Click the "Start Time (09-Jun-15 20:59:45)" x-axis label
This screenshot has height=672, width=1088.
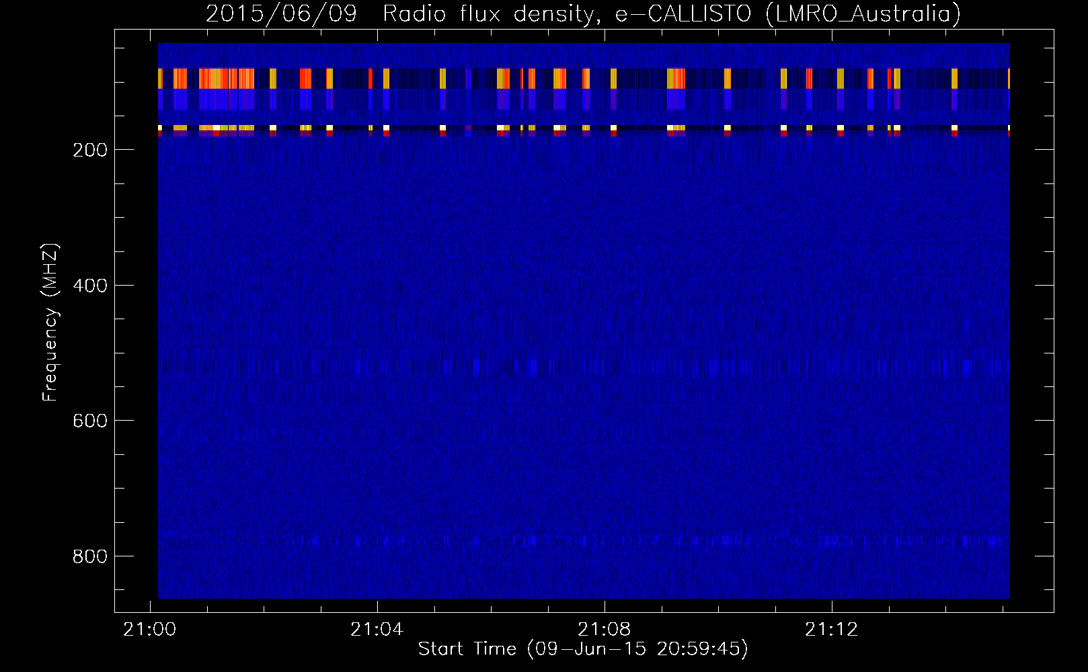583,649
